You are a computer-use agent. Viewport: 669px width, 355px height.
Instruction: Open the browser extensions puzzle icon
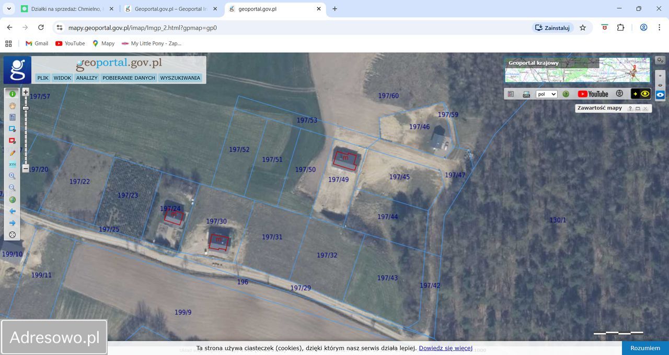coord(621,28)
